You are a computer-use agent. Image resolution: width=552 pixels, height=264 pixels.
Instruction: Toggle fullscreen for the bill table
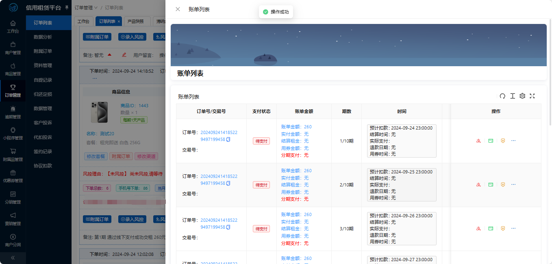click(532, 96)
